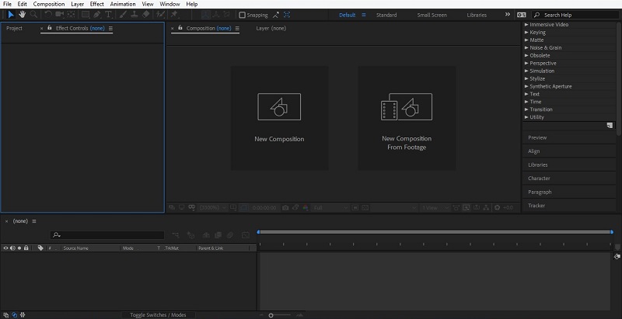Select the Hand tool
The width and height of the screenshot is (622, 319).
click(23, 15)
